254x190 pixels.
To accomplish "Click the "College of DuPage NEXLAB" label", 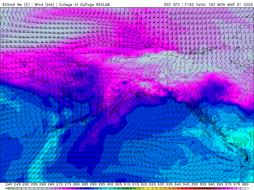I will [x=84, y=4].
